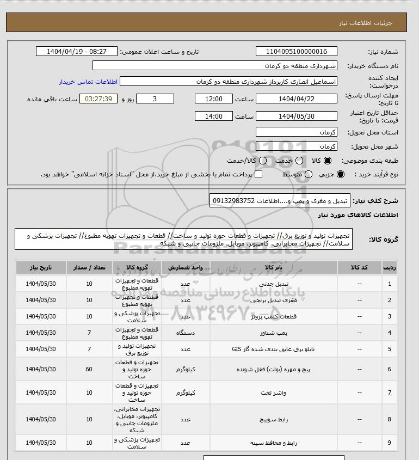Click the item name پمپ شناور
This screenshot has height=460, width=419.
[274, 333]
